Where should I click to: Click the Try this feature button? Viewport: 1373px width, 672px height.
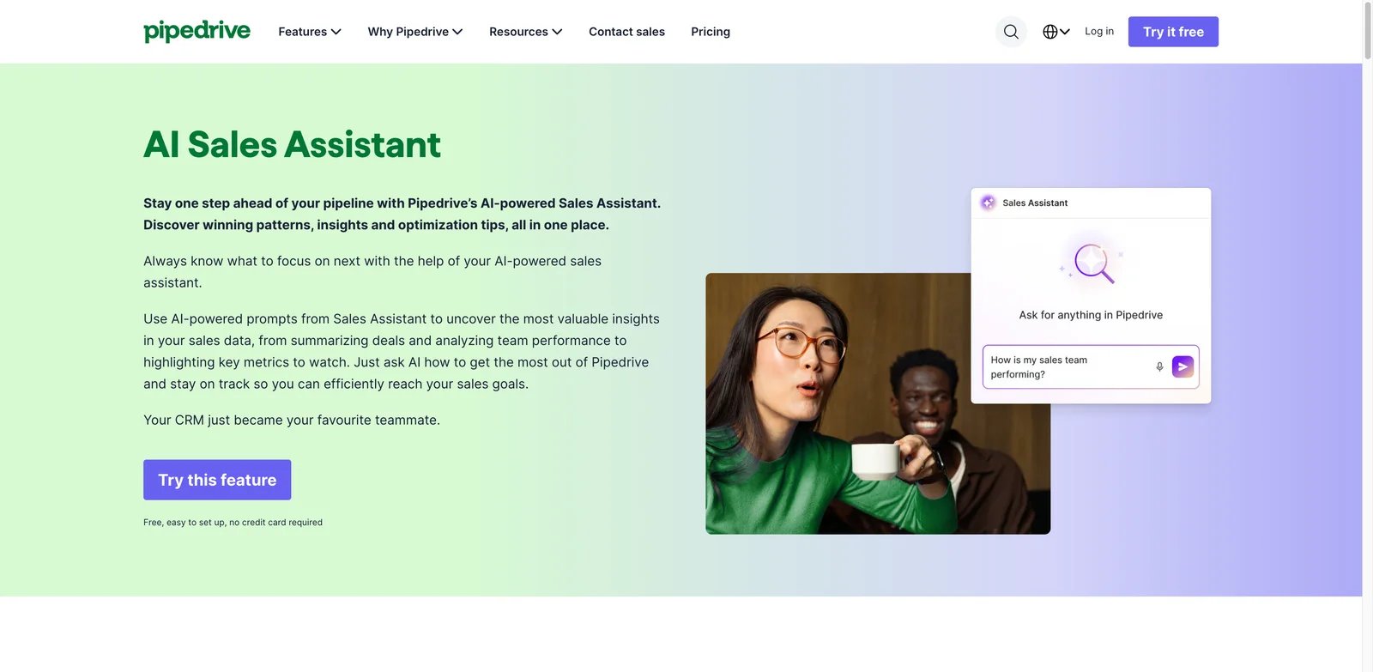click(217, 480)
